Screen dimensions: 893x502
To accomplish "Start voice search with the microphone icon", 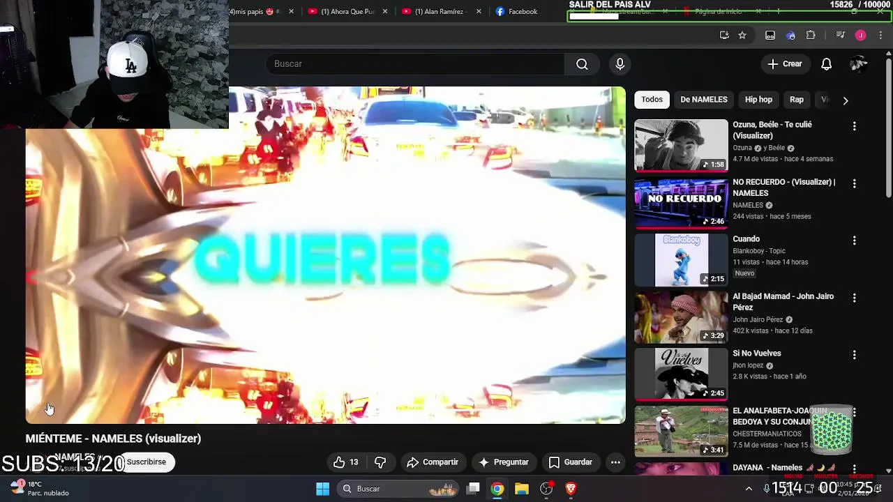I will (x=620, y=64).
